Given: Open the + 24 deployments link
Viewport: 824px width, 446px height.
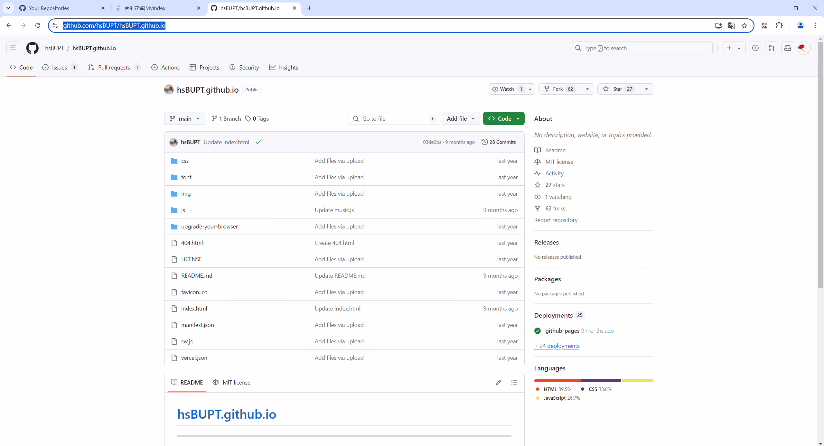Looking at the screenshot, I should [x=557, y=346].
